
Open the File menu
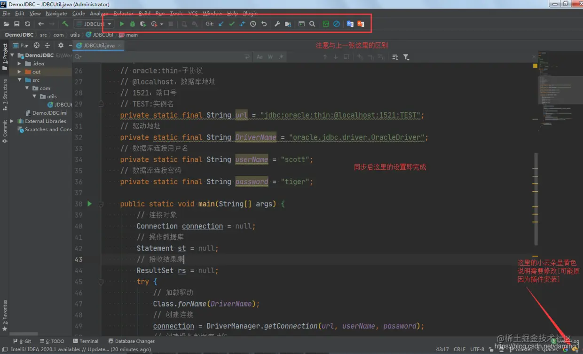[x=6, y=14]
